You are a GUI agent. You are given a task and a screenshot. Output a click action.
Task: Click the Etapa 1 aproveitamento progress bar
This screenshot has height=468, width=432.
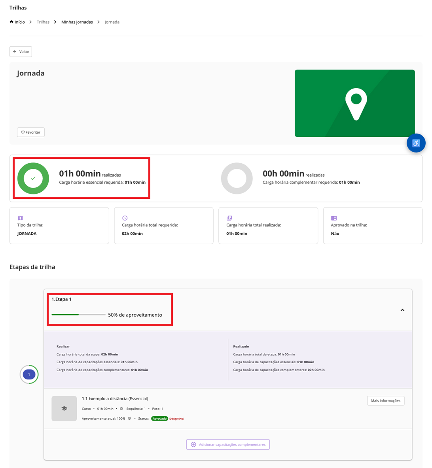pyautogui.click(x=78, y=315)
